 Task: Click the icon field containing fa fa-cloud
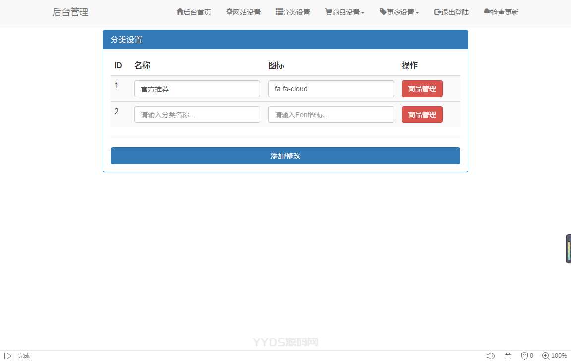[331, 89]
